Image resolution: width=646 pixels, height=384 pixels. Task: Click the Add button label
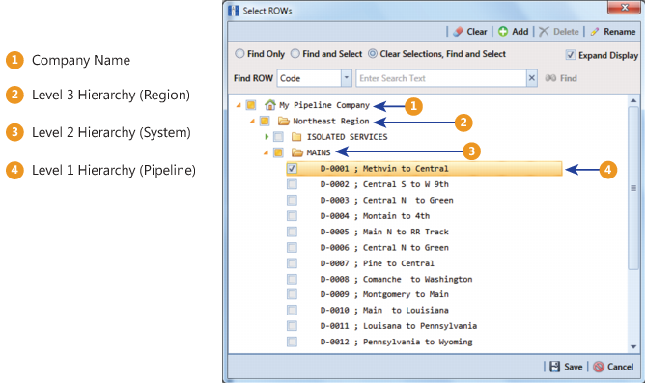[520, 32]
